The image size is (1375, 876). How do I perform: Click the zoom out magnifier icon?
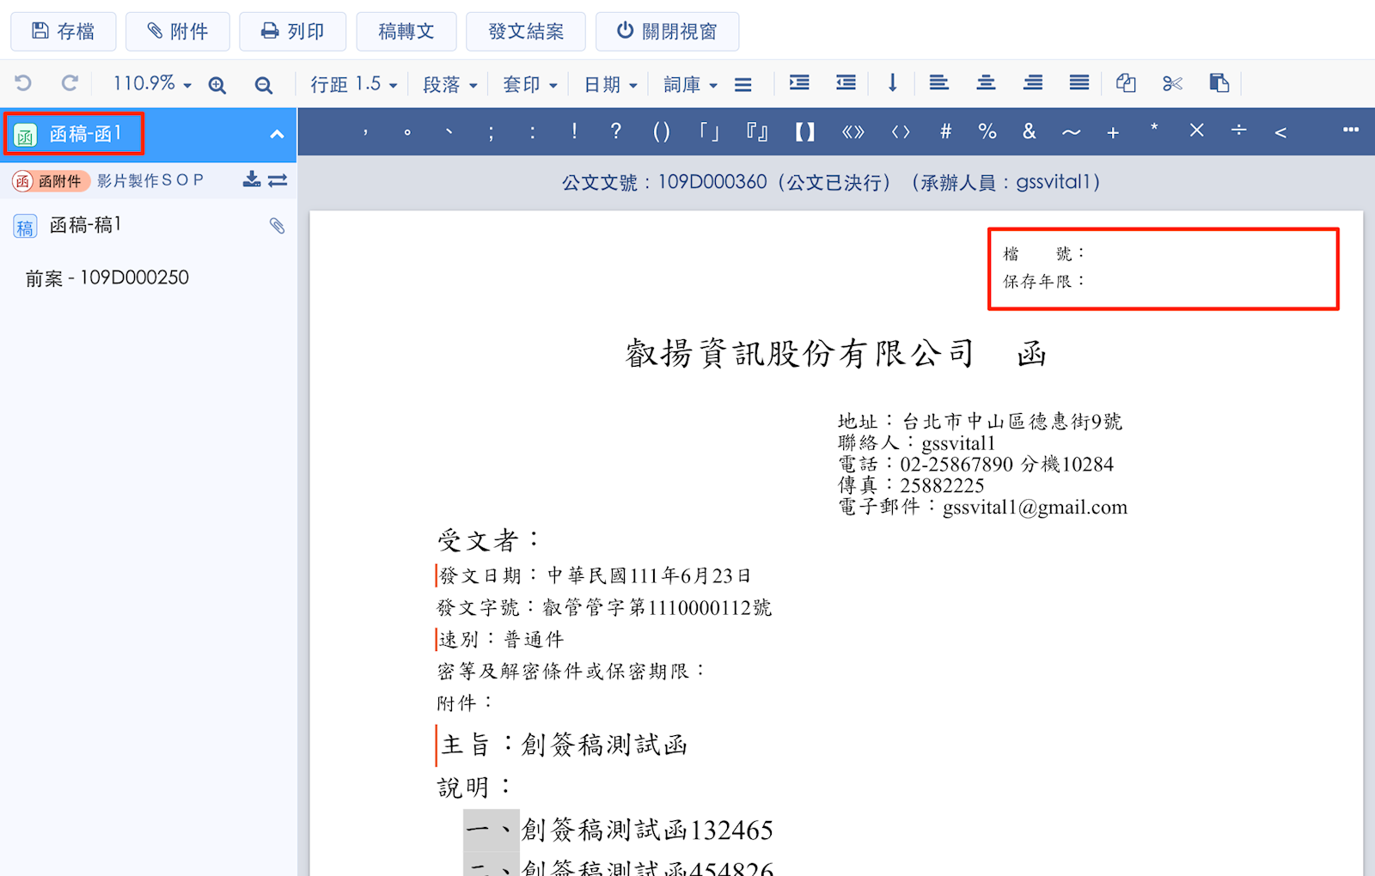point(264,84)
